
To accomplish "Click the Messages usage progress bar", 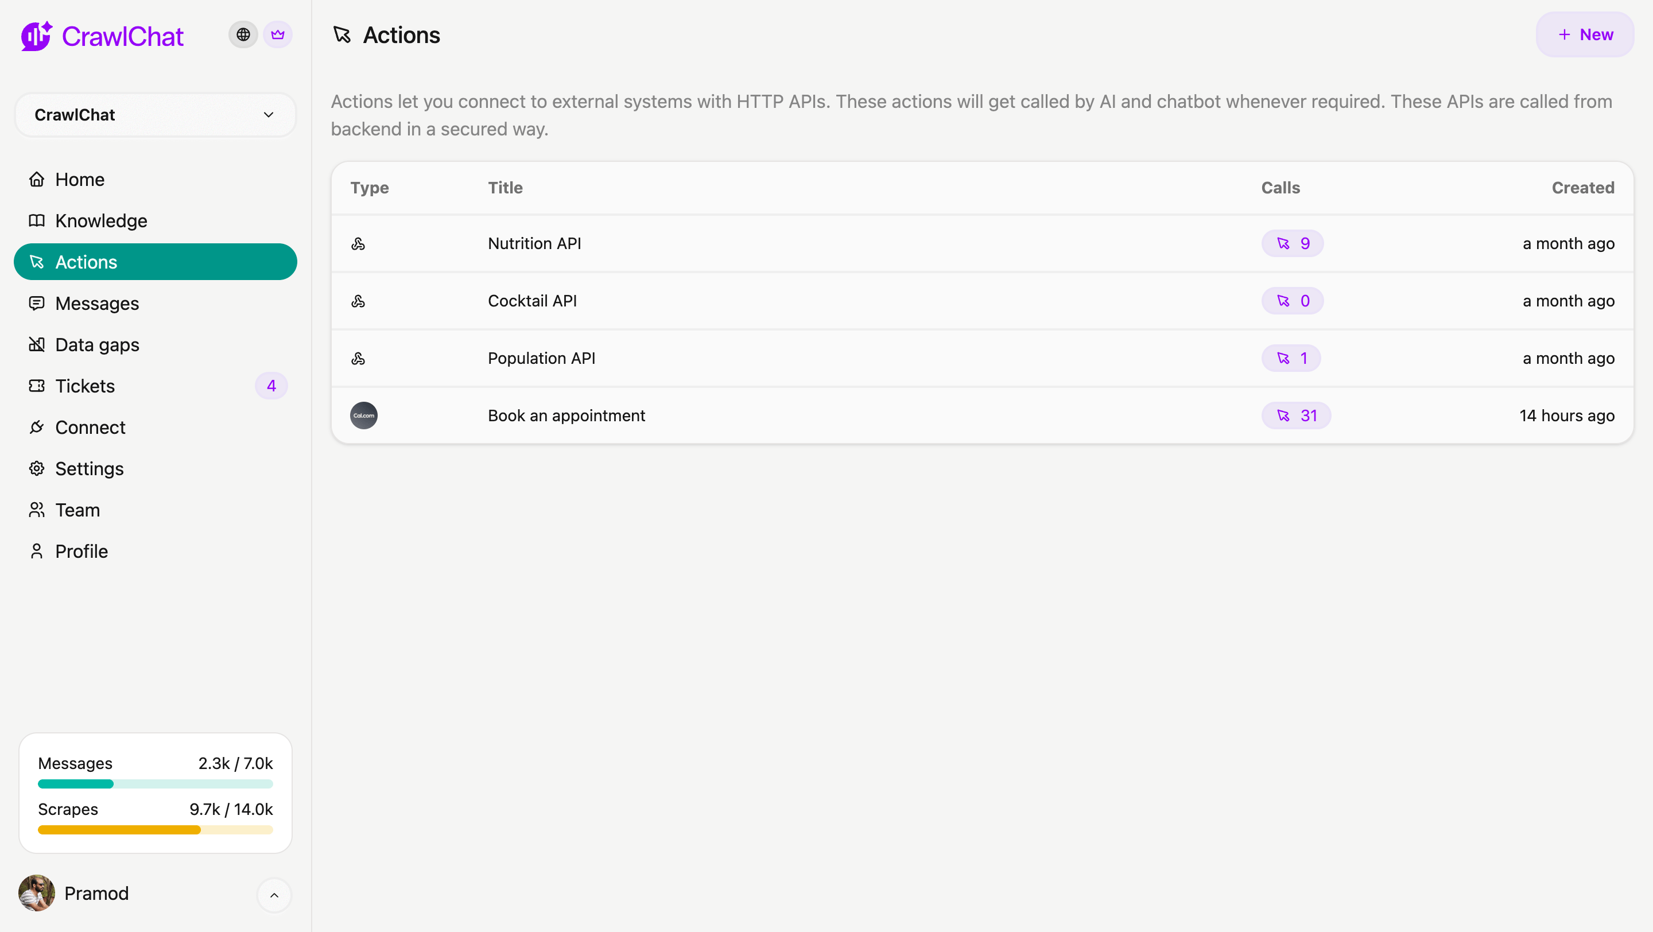I will (154, 784).
